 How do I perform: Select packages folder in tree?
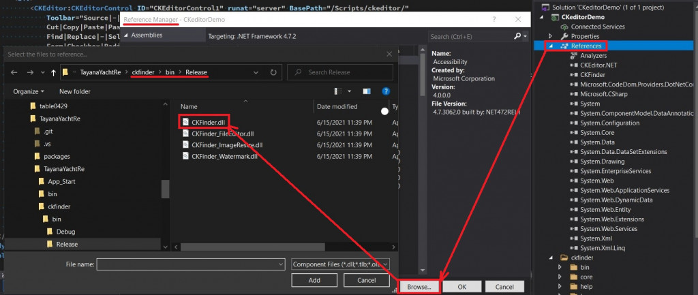pos(57,156)
